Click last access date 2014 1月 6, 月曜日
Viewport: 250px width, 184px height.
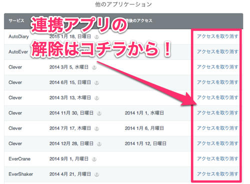pyautogui.click(x=144, y=128)
